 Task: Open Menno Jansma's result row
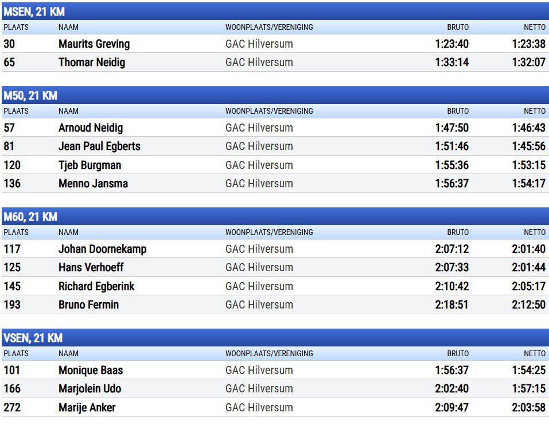(93, 183)
